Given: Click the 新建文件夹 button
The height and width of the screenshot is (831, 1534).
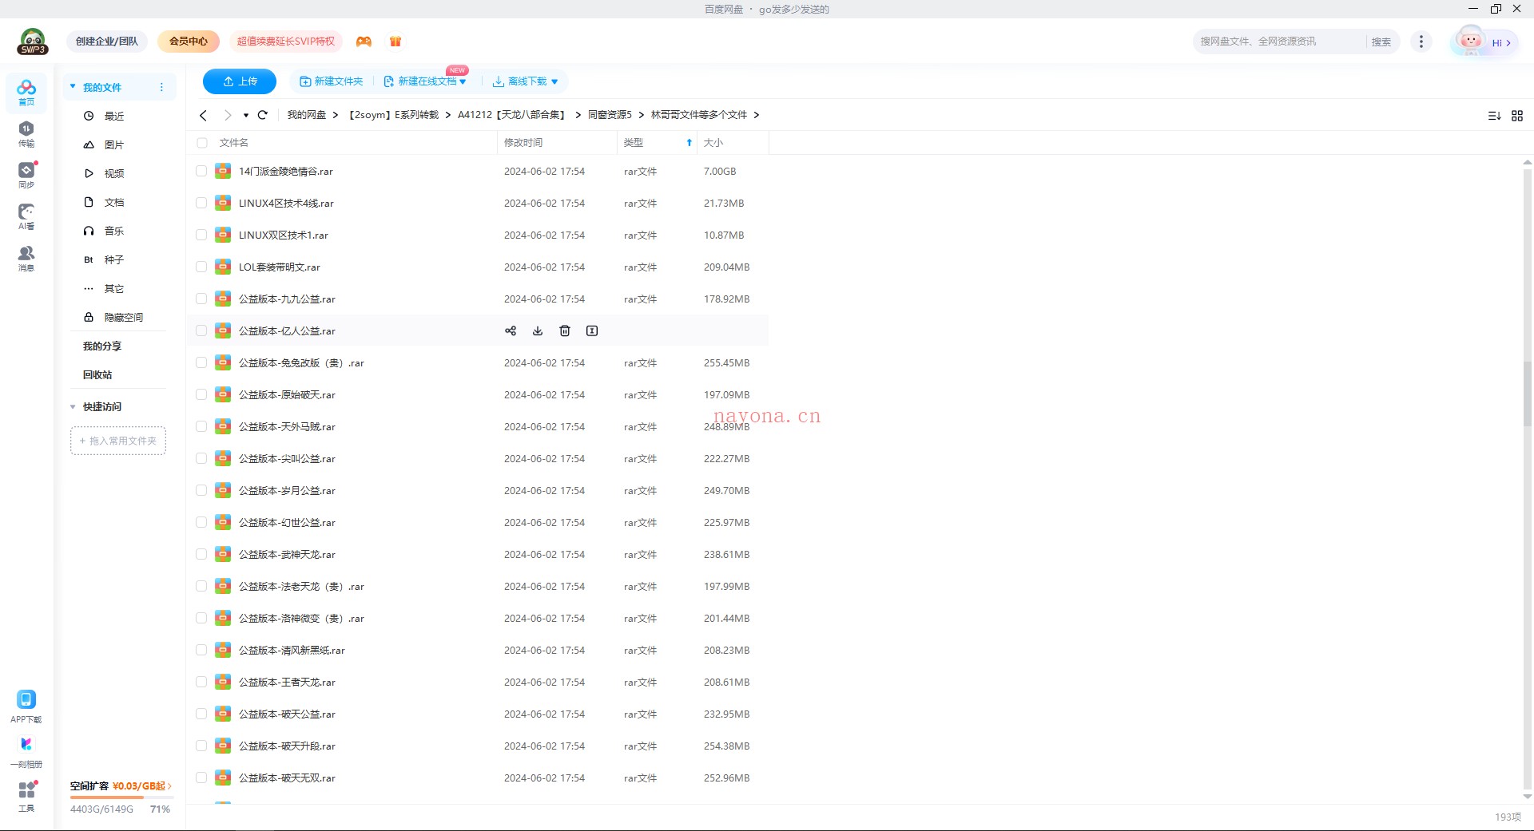Looking at the screenshot, I should click(x=331, y=81).
